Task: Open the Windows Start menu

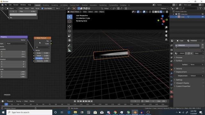Action: click(x=3, y=112)
